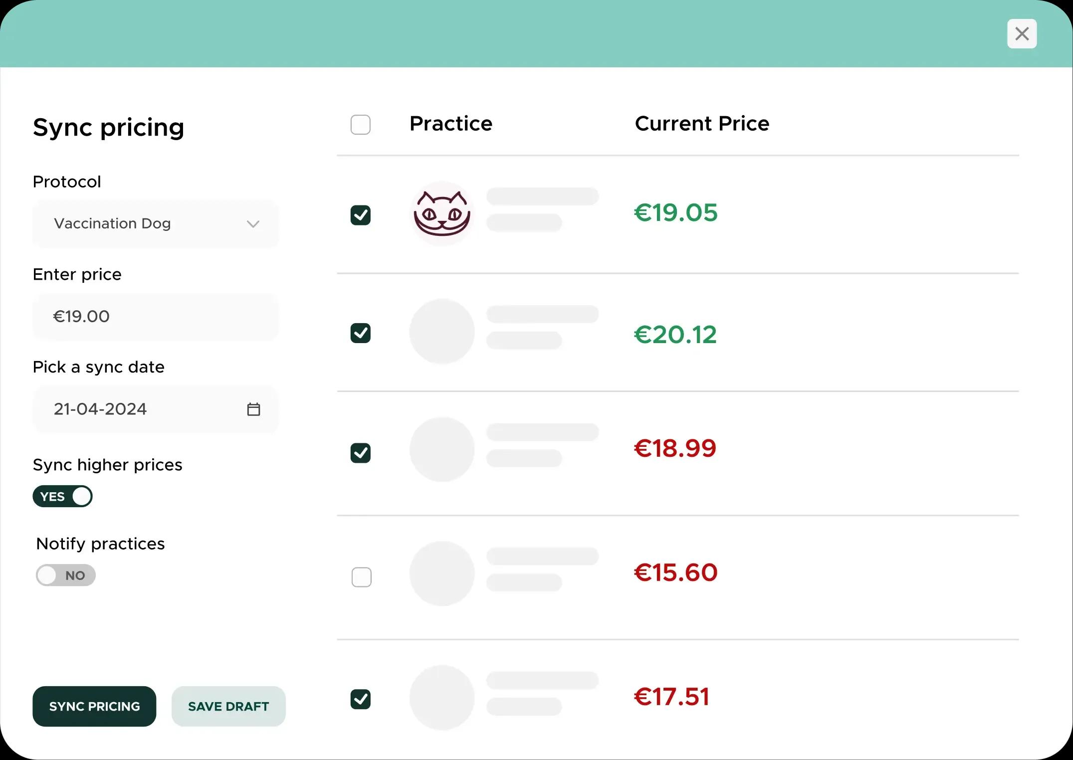Click the Enter price input field
The image size is (1073, 760).
155,317
